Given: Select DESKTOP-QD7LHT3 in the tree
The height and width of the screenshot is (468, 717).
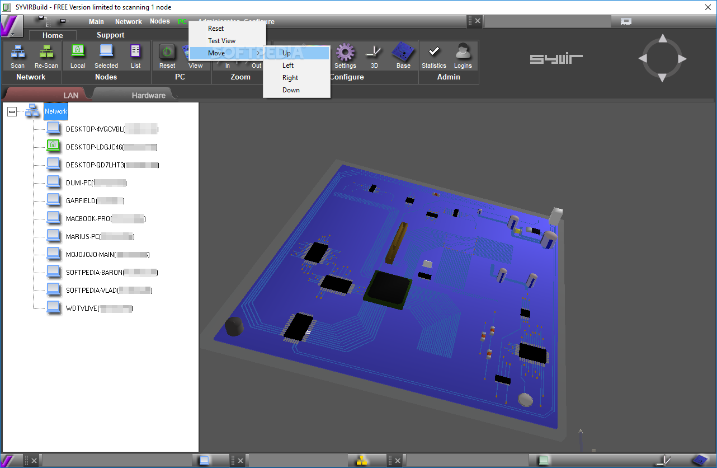Looking at the screenshot, I should (112, 165).
